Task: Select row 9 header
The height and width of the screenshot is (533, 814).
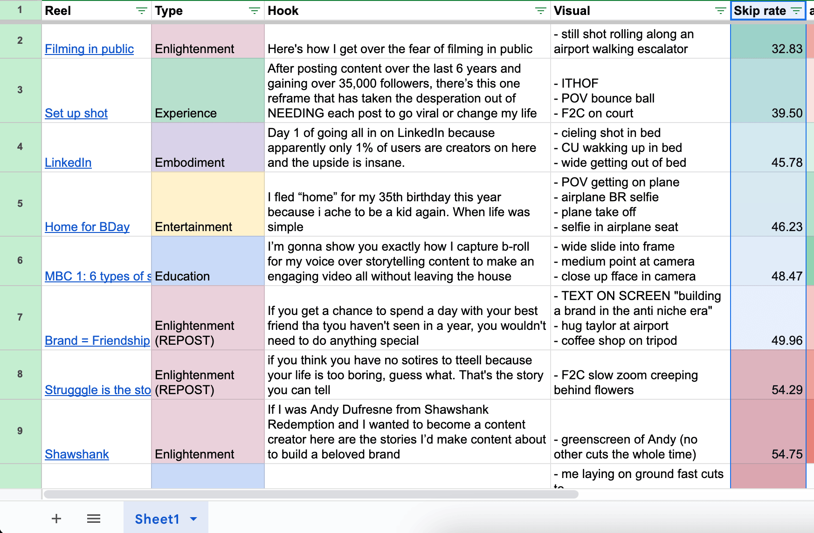Action: (x=20, y=431)
